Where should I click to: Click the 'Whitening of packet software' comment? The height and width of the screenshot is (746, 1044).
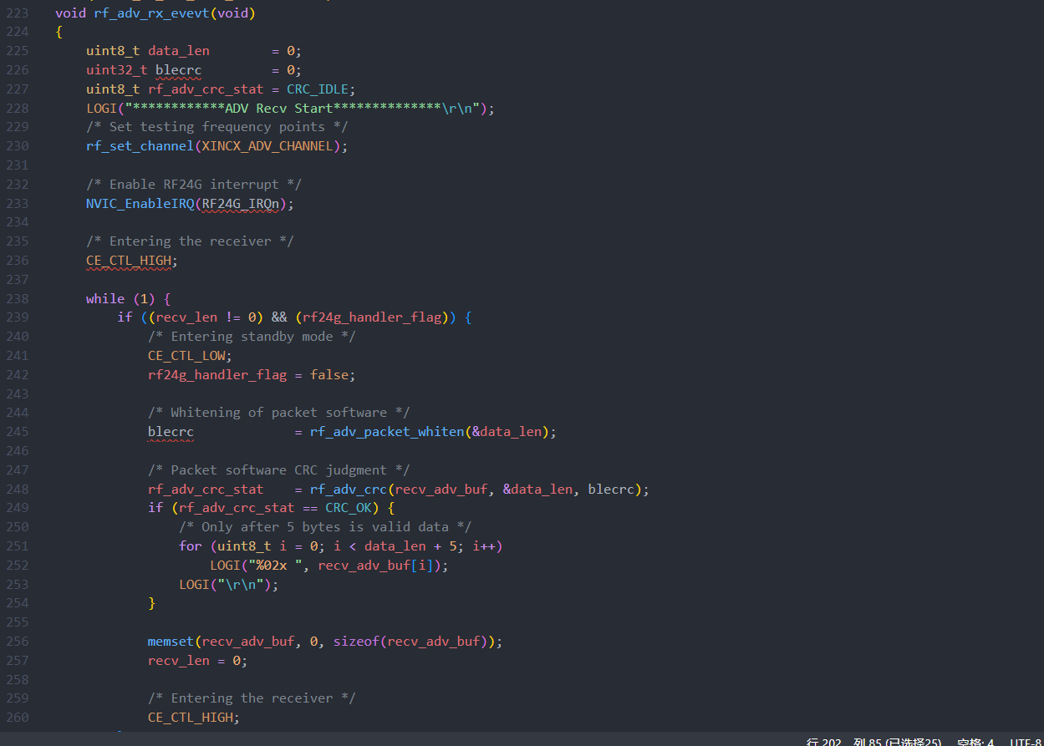click(x=279, y=412)
